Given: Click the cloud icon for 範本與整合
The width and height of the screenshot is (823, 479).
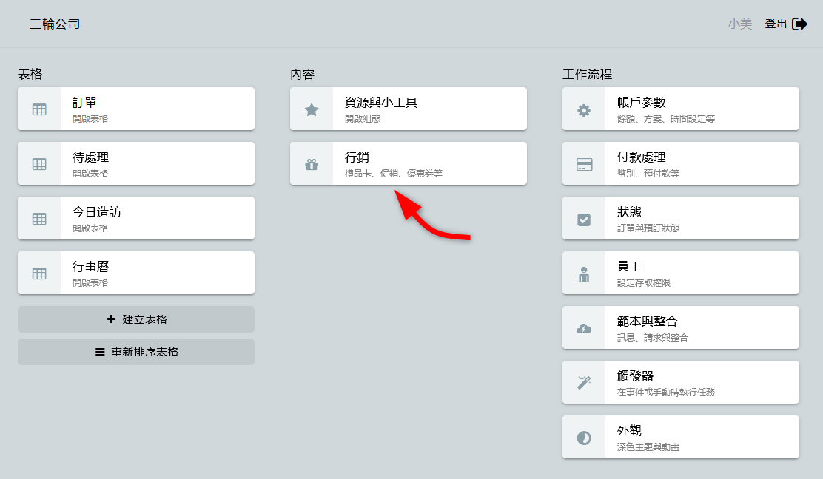Looking at the screenshot, I should (584, 328).
